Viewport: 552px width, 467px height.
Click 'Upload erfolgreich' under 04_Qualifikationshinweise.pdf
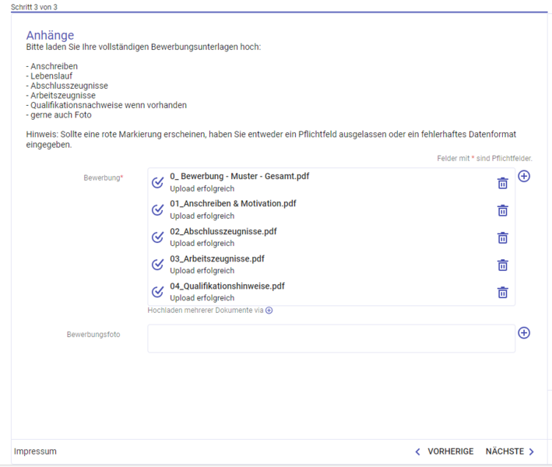(202, 298)
